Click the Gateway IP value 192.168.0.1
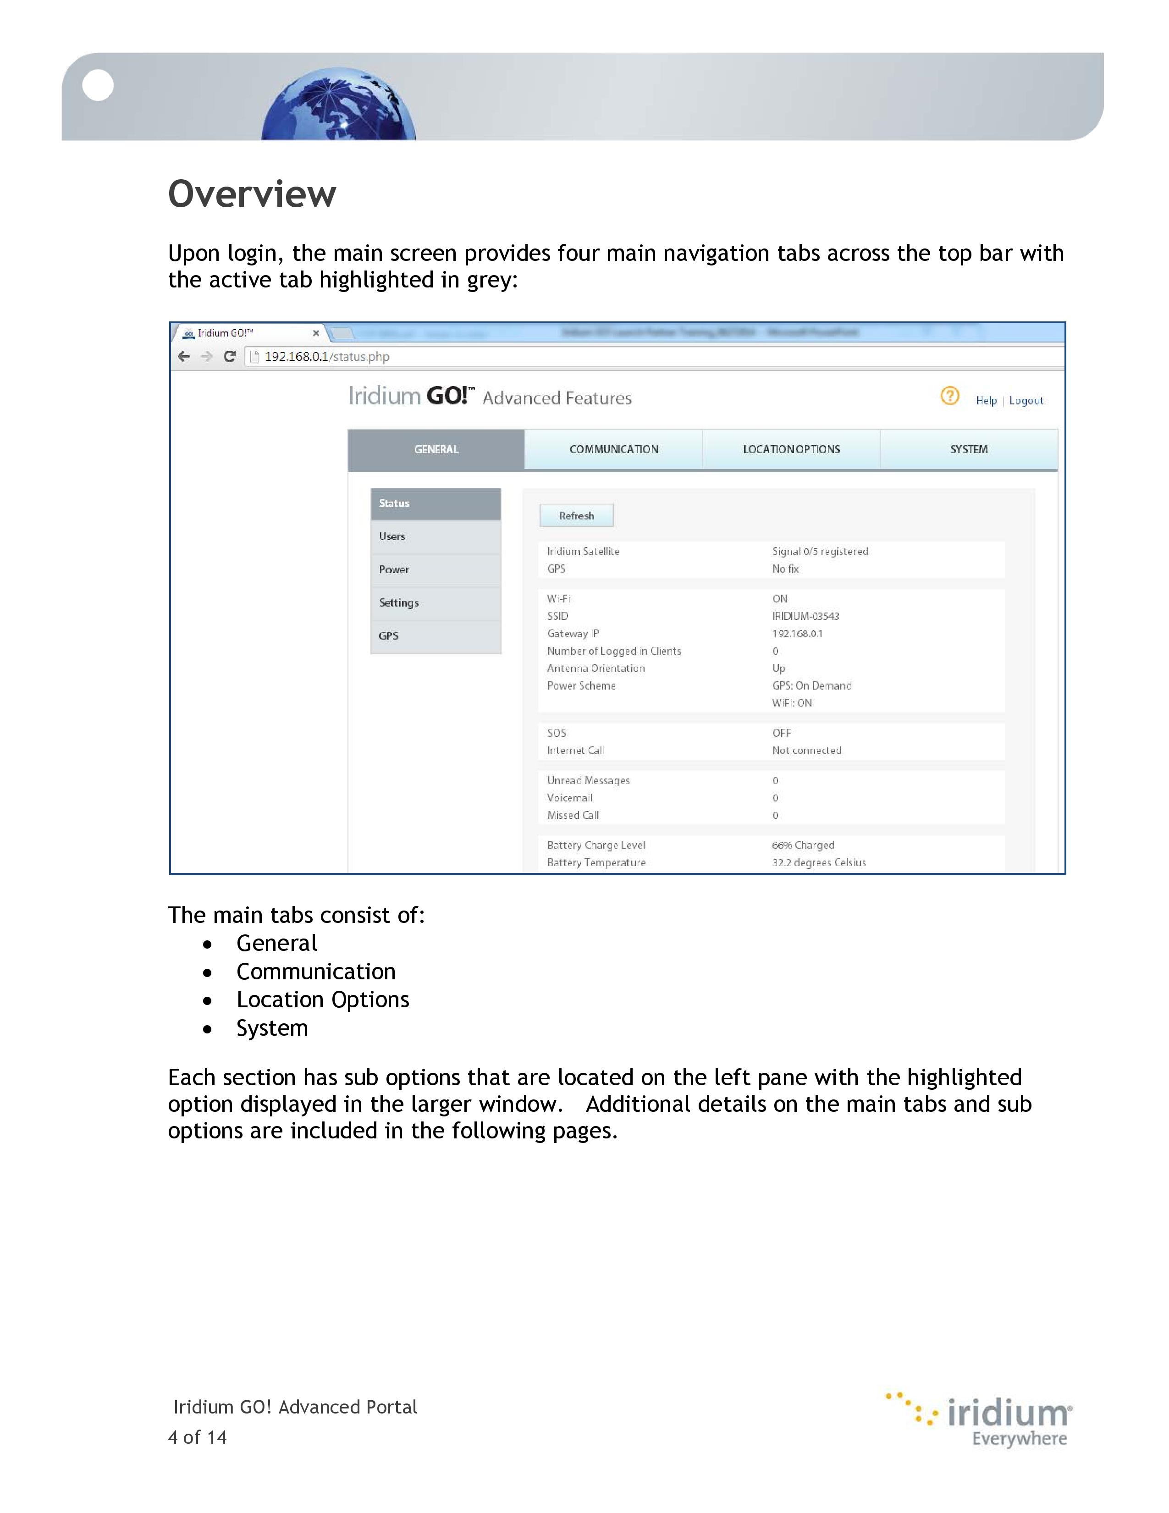1169x1513 pixels. [x=797, y=634]
